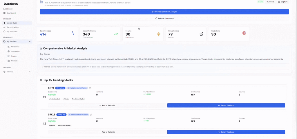Click Prediction Market tag on $NYT
297x139 pixels.
point(78,99)
